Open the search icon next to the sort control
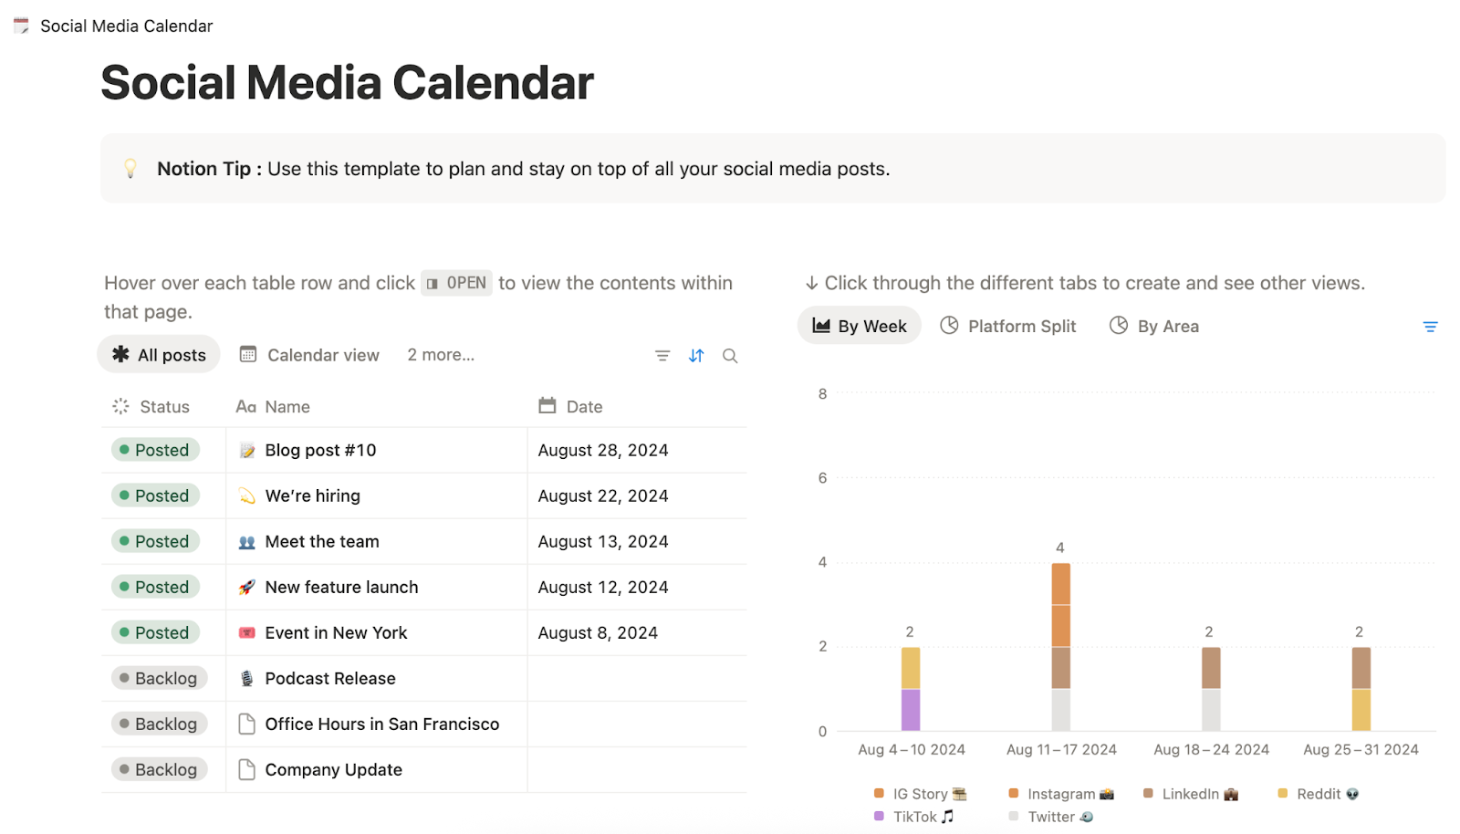Screen dimensions: 1460x834 pos(729,355)
